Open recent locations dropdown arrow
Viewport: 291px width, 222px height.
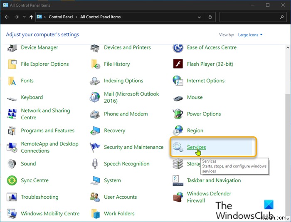24,17
